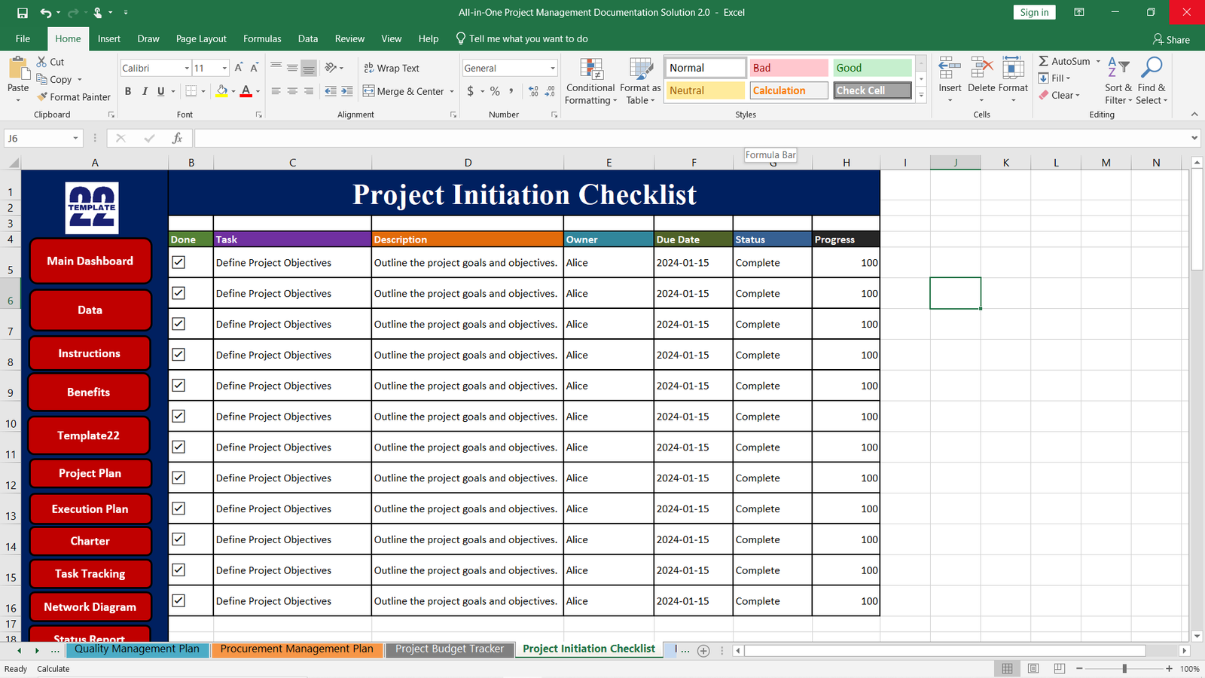Viewport: 1205px width, 678px height.
Task: Switch to Quality Management Plan sheet
Action: (137, 649)
